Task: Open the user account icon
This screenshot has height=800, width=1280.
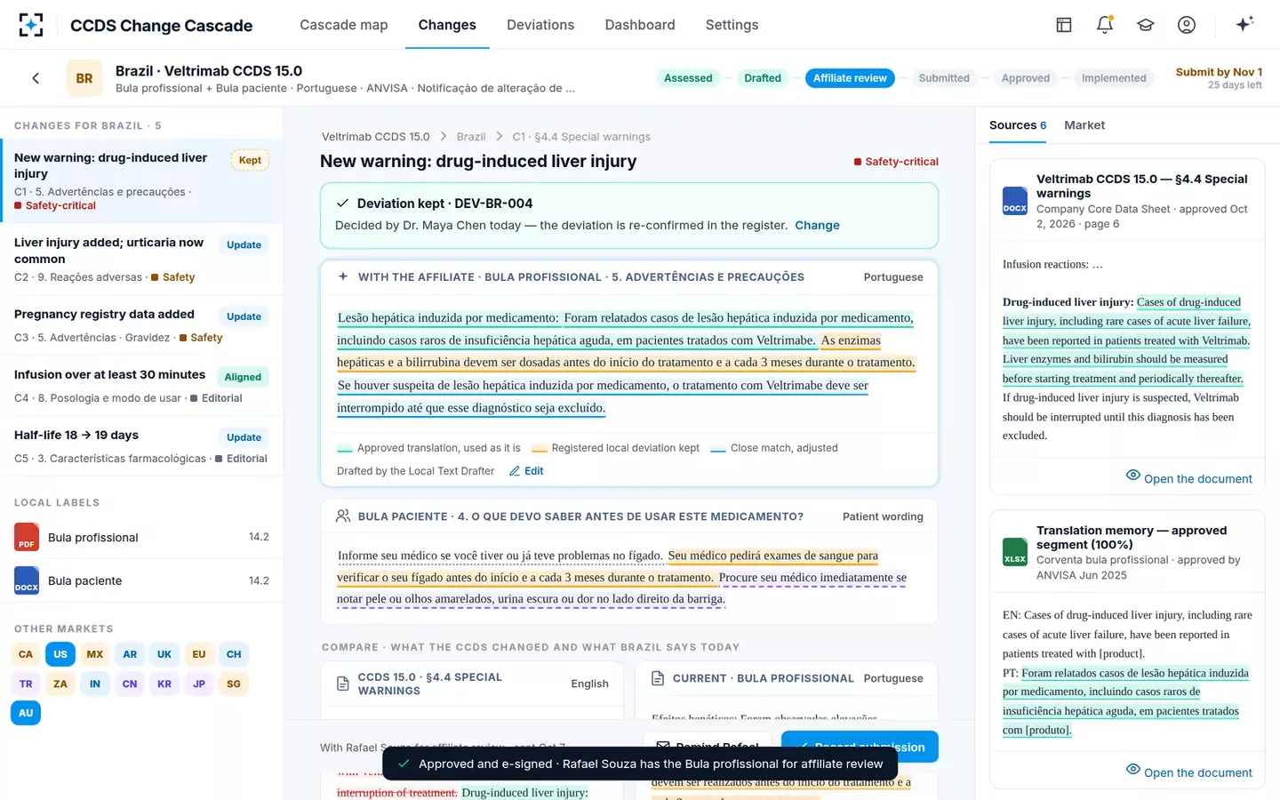Action: [1187, 25]
